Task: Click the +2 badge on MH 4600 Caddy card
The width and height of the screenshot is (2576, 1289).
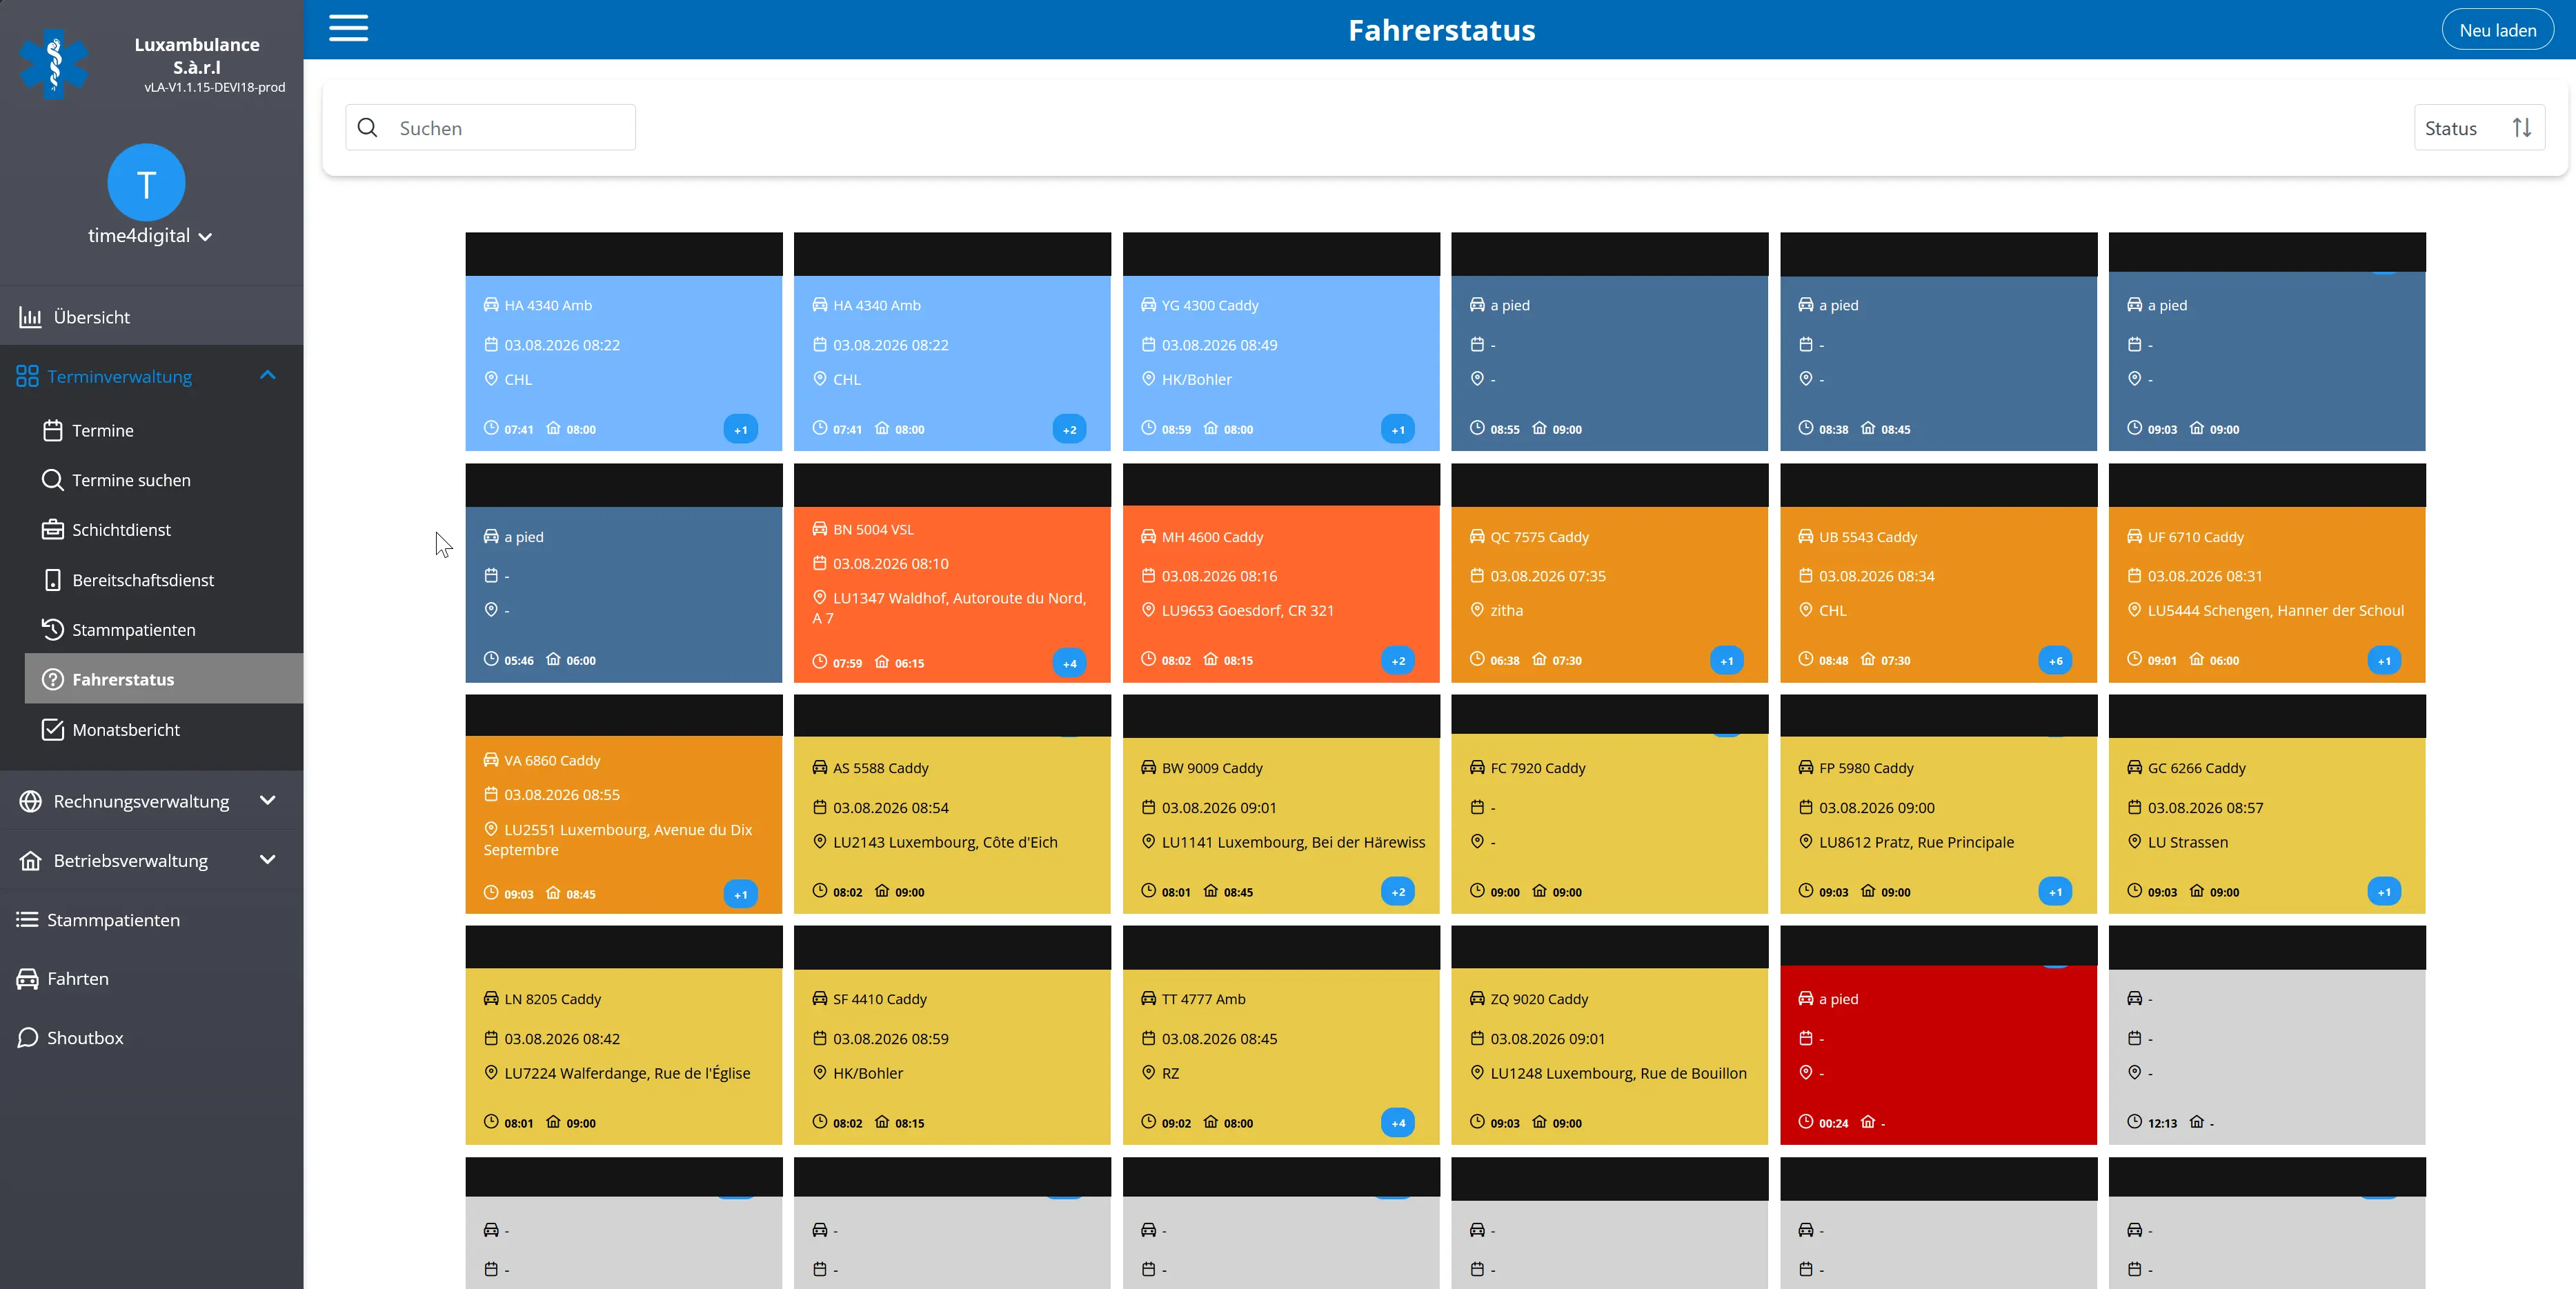Action: pos(1398,660)
